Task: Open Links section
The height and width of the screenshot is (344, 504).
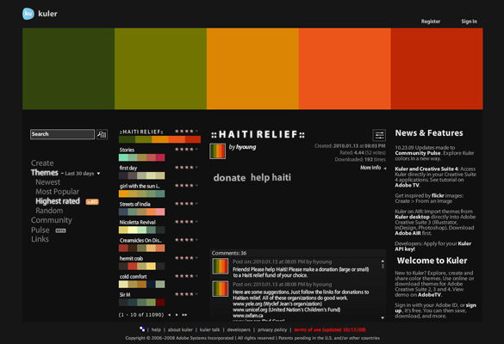Action: pyautogui.click(x=40, y=239)
